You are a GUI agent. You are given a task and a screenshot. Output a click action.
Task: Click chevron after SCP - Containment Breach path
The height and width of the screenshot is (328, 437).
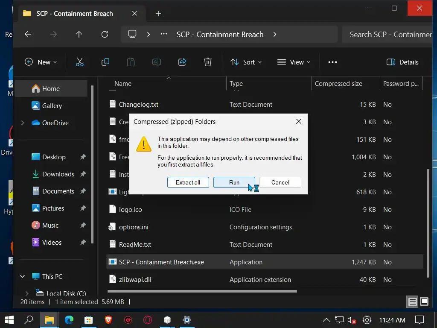(x=275, y=34)
